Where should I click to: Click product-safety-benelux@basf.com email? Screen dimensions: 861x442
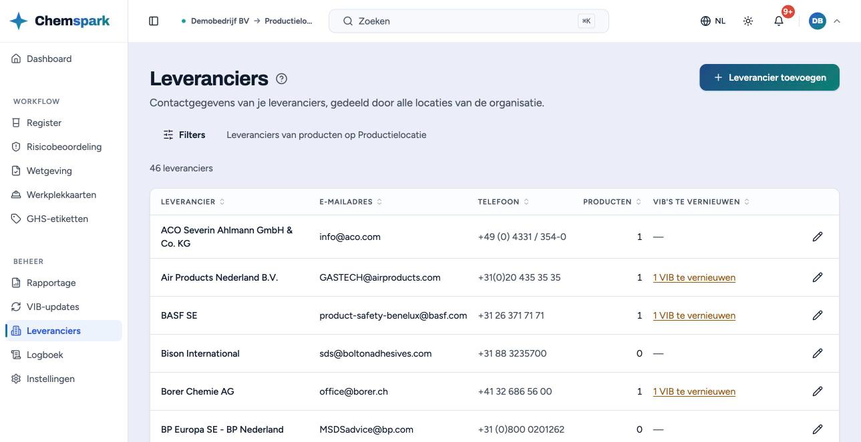coord(393,315)
